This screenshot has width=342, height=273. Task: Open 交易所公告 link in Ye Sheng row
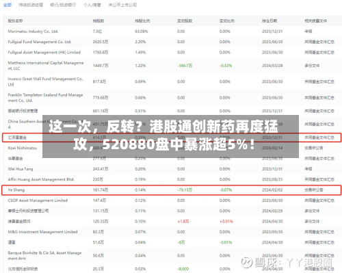coord(314,190)
